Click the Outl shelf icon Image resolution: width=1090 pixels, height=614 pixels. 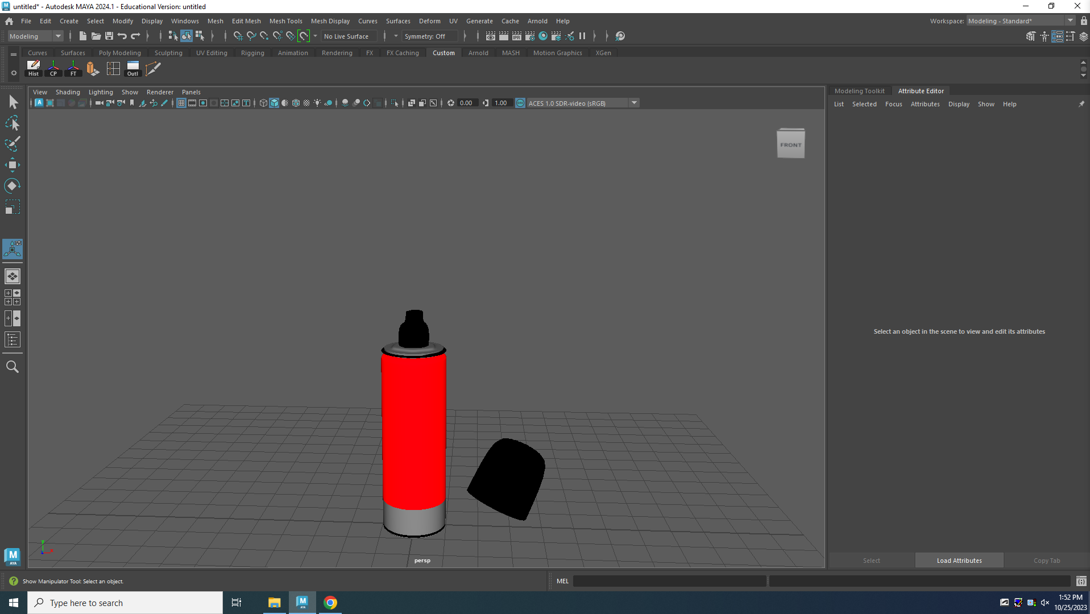click(x=132, y=69)
